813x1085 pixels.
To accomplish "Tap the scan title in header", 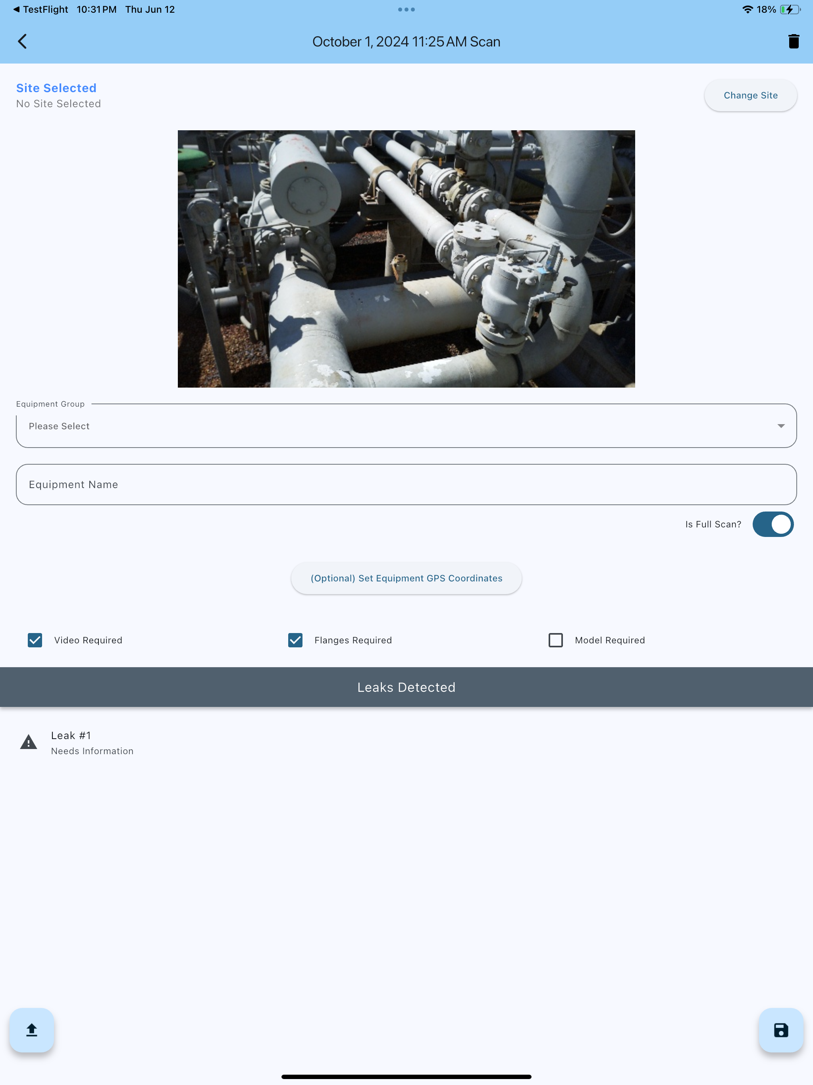I will click(406, 42).
